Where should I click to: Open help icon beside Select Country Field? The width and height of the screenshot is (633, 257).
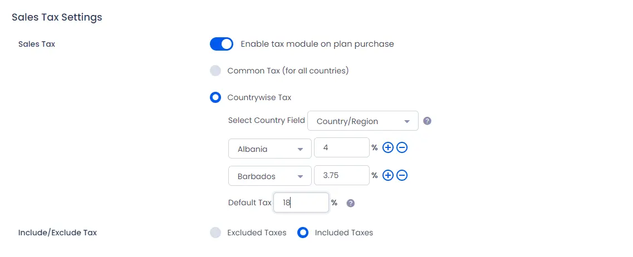click(427, 121)
